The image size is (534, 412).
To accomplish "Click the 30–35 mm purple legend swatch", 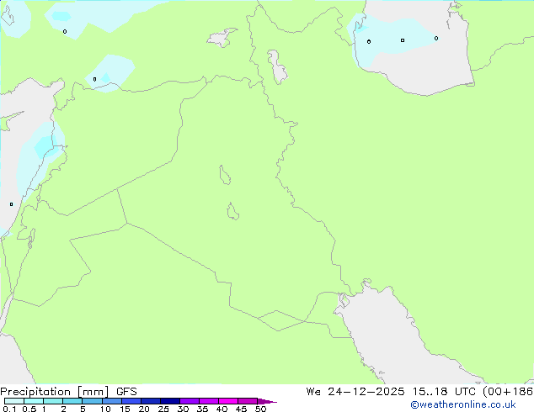I will [x=189, y=401].
